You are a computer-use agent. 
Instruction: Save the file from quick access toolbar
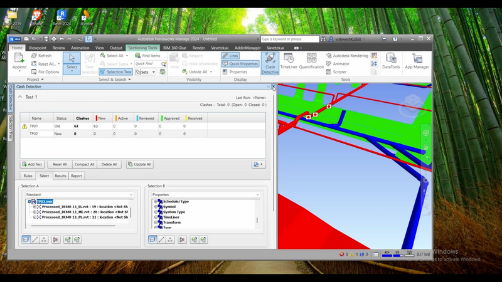[x=46, y=39]
